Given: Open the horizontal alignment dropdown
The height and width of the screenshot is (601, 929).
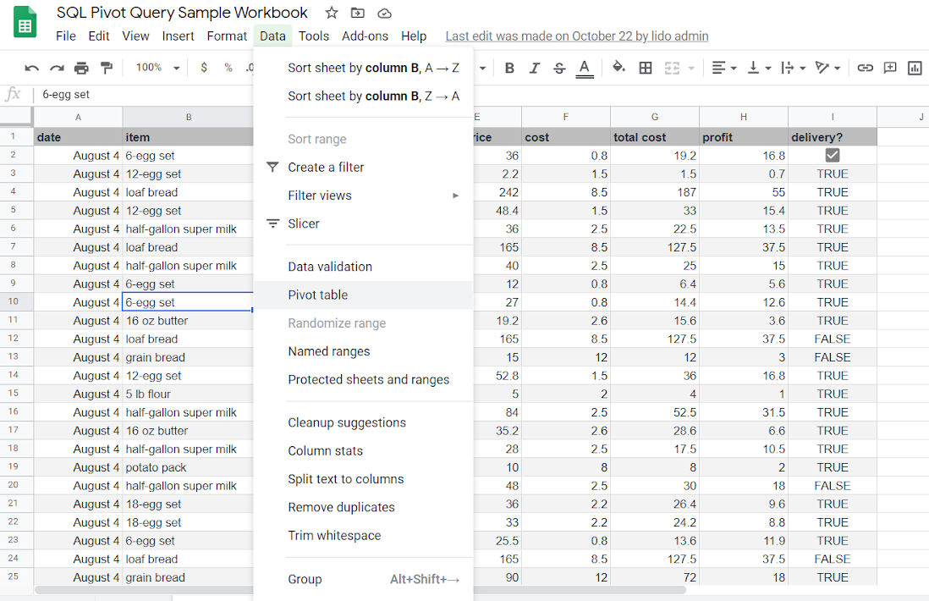Looking at the screenshot, I should point(719,67).
